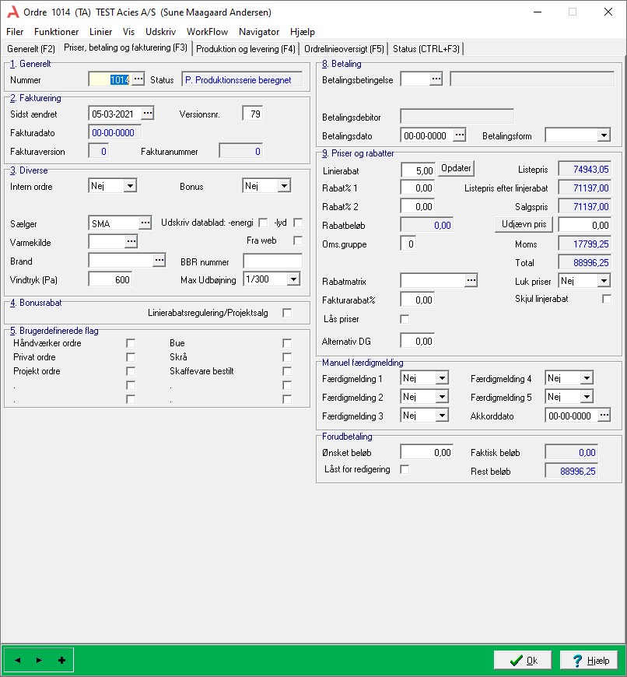Viewport: 627px width, 677px height.
Task: Switch to Produktion og levering (F4) tab
Action: point(246,48)
